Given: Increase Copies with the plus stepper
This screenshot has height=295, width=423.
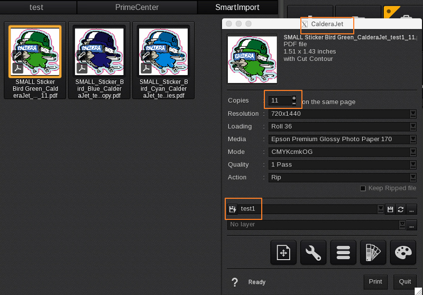Looking at the screenshot, I should coord(294,98).
